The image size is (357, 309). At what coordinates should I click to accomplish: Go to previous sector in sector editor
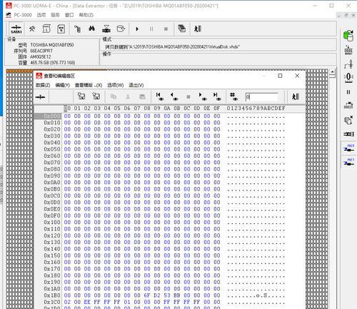click(x=174, y=96)
